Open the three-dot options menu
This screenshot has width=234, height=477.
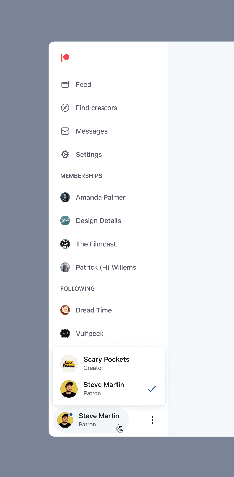coord(152,420)
